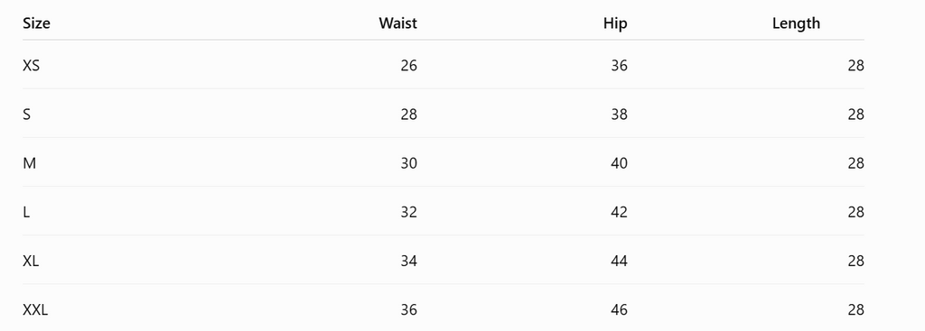Screen dimensions: 925x331
Task: Click waist value 34 in the XL row
Action: pos(408,261)
